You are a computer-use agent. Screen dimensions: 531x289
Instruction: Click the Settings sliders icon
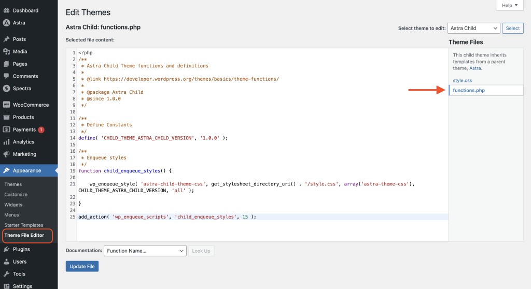click(6, 286)
